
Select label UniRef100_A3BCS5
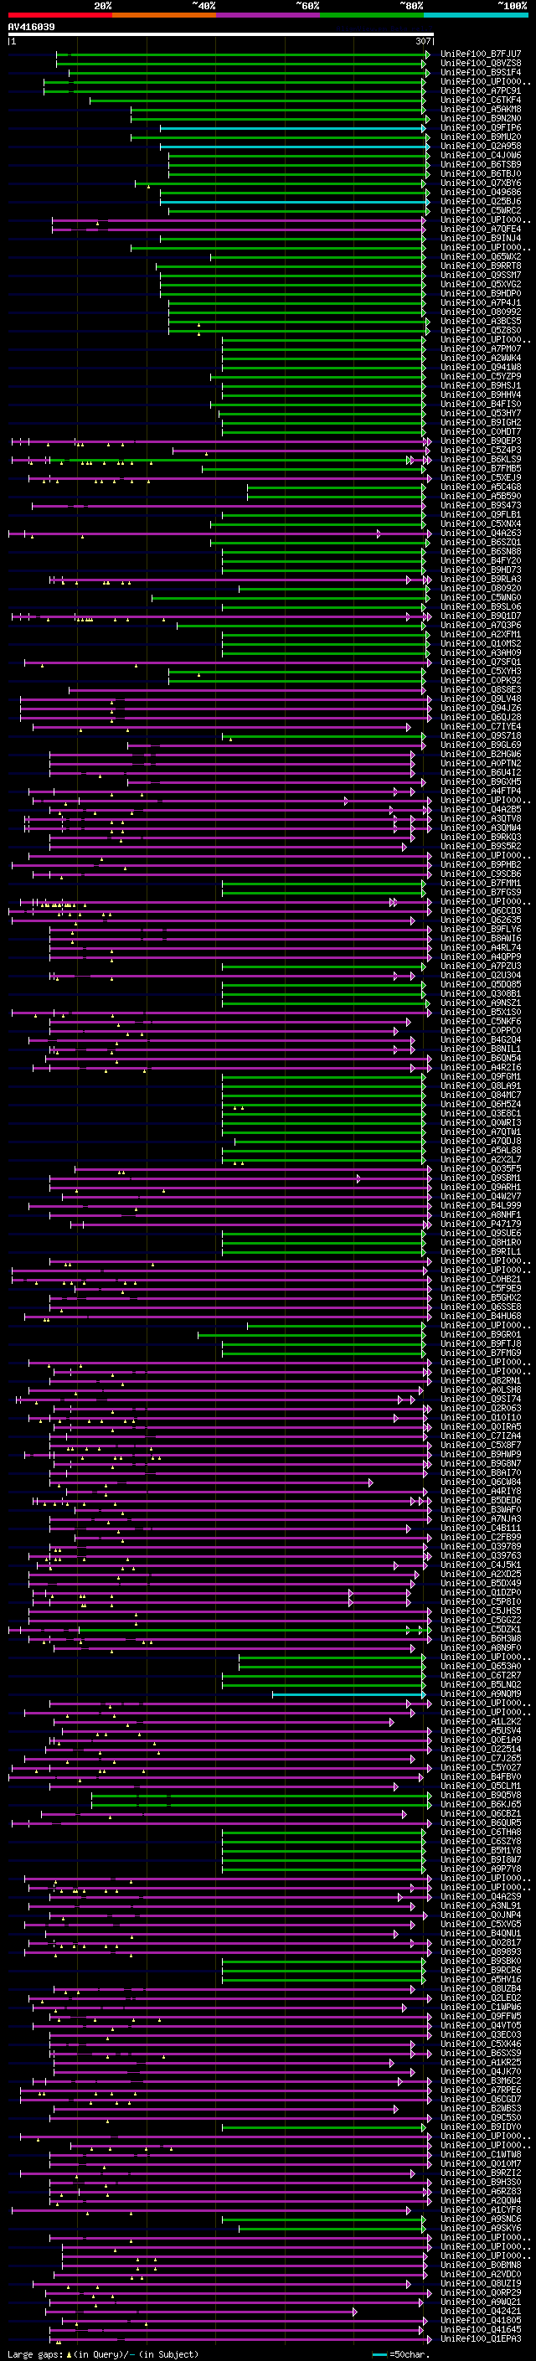pyautogui.click(x=481, y=321)
